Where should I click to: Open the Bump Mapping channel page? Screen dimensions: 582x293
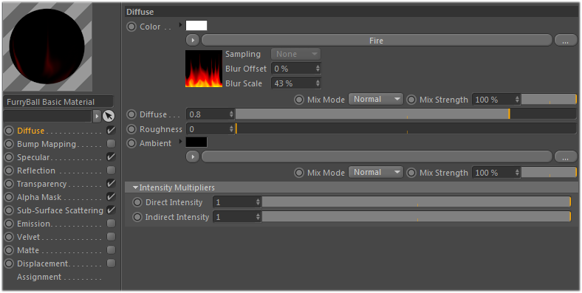[x=47, y=144]
